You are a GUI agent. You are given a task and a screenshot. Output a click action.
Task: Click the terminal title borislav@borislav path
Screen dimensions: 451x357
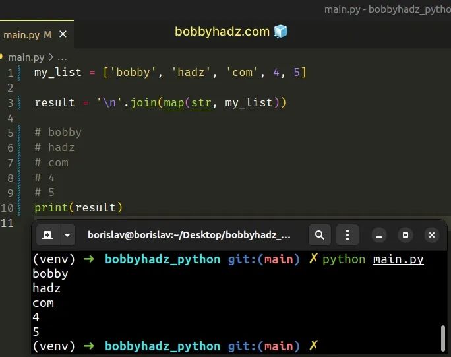[189, 235]
